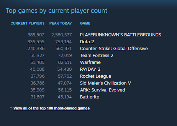The width and height of the screenshot is (177, 126).
Task: Click Sid Meier's Civilization V title
Action: [105, 83]
